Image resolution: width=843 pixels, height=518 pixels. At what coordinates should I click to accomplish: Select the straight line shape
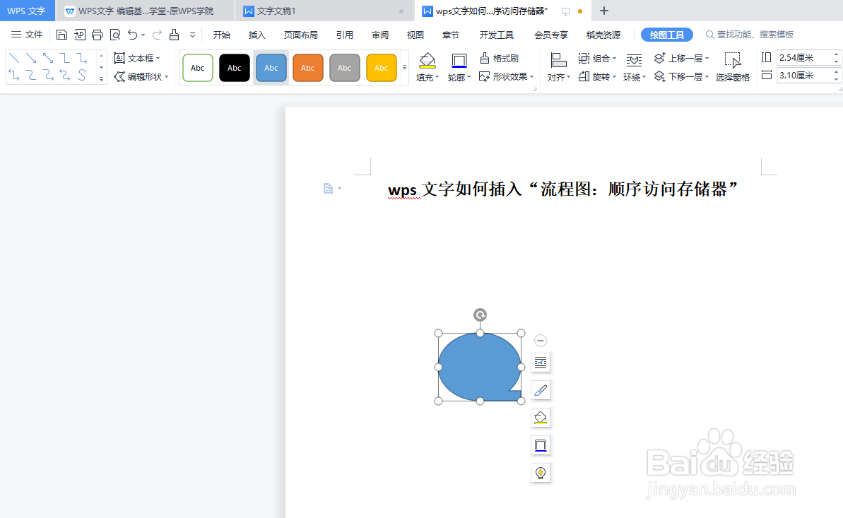point(15,58)
